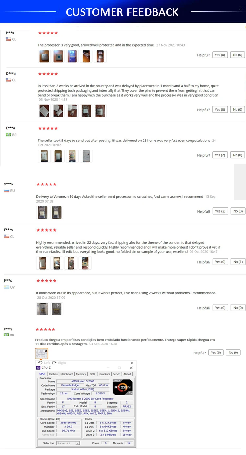The height and width of the screenshot is (455, 246).
Task: Click the highlighted CPU-Z screenshot thumbnail
Action: coord(42,354)
